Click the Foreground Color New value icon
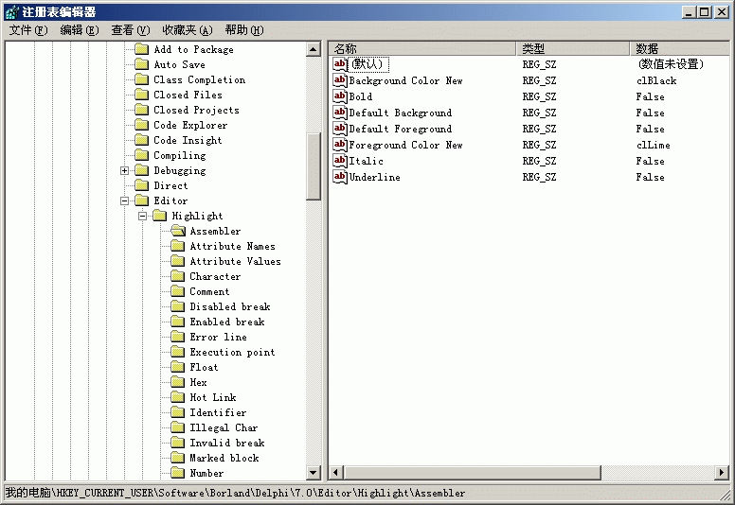Image resolution: width=735 pixels, height=505 pixels. click(x=340, y=145)
